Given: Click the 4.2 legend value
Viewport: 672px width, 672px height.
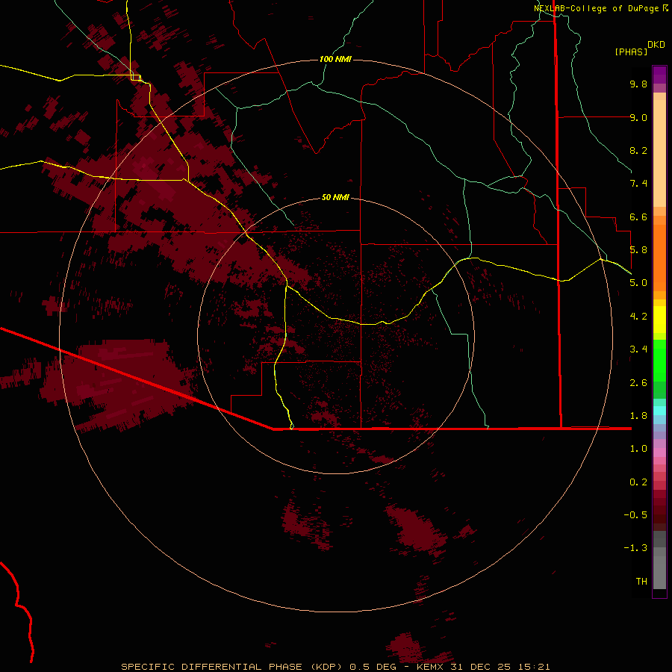Looking at the screenshot, I should pyautogui.click(x=638, y=317).
